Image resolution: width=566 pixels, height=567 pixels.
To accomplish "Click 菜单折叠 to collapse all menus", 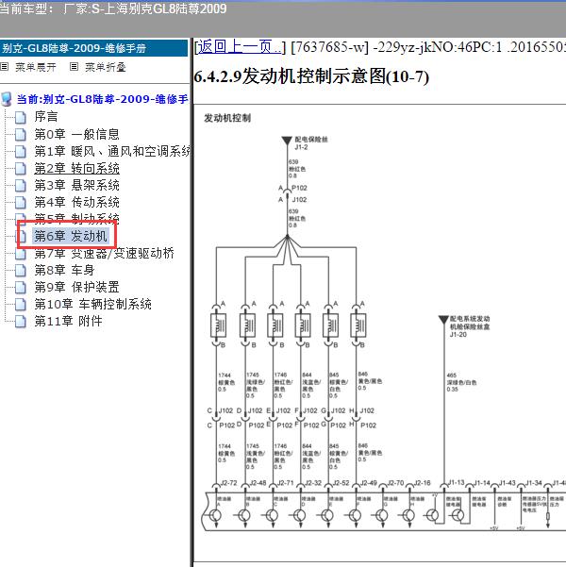I will 106,67.
